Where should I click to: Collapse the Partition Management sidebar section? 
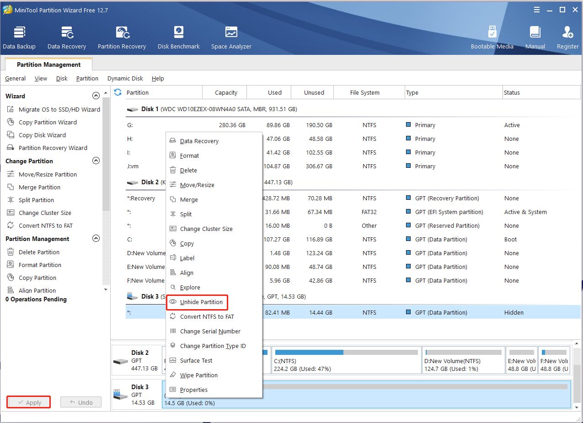tap(96, 239)
